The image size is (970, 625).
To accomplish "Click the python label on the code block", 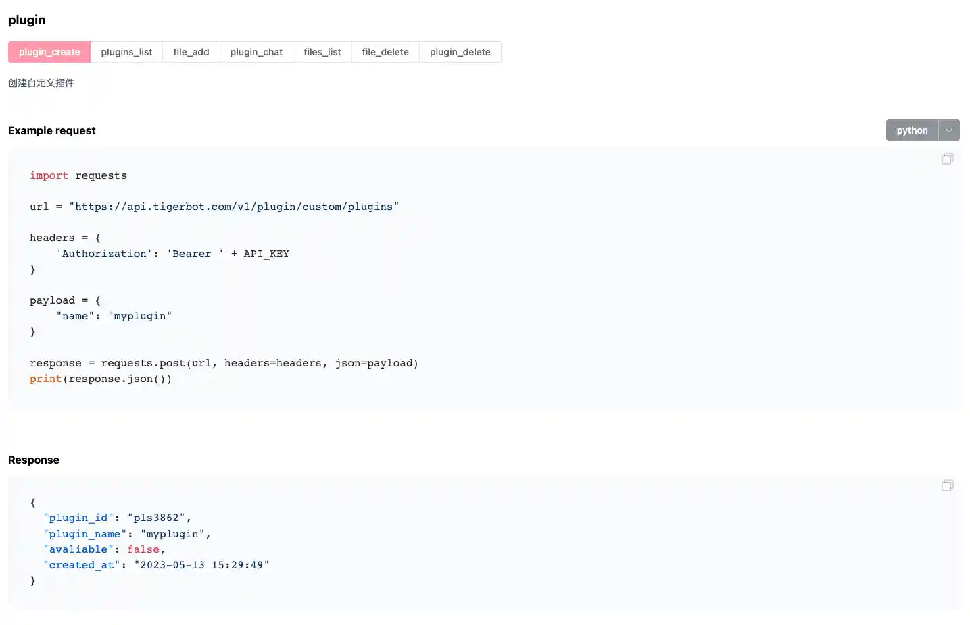I will coord(911,130).
